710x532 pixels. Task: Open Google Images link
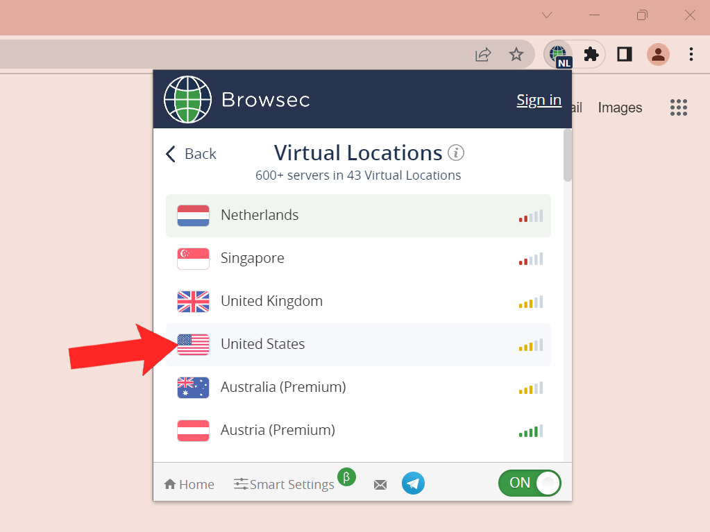pyautogui.click(x=620, y=108)
